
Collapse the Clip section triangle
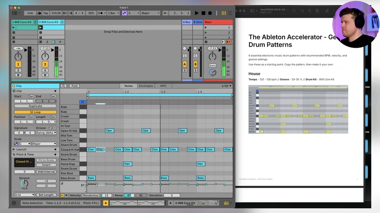55,91
